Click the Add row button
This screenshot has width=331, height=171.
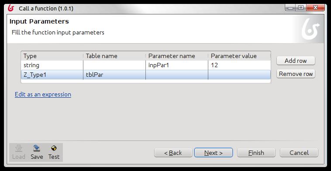pyautogui.click(x=296, y=61)
